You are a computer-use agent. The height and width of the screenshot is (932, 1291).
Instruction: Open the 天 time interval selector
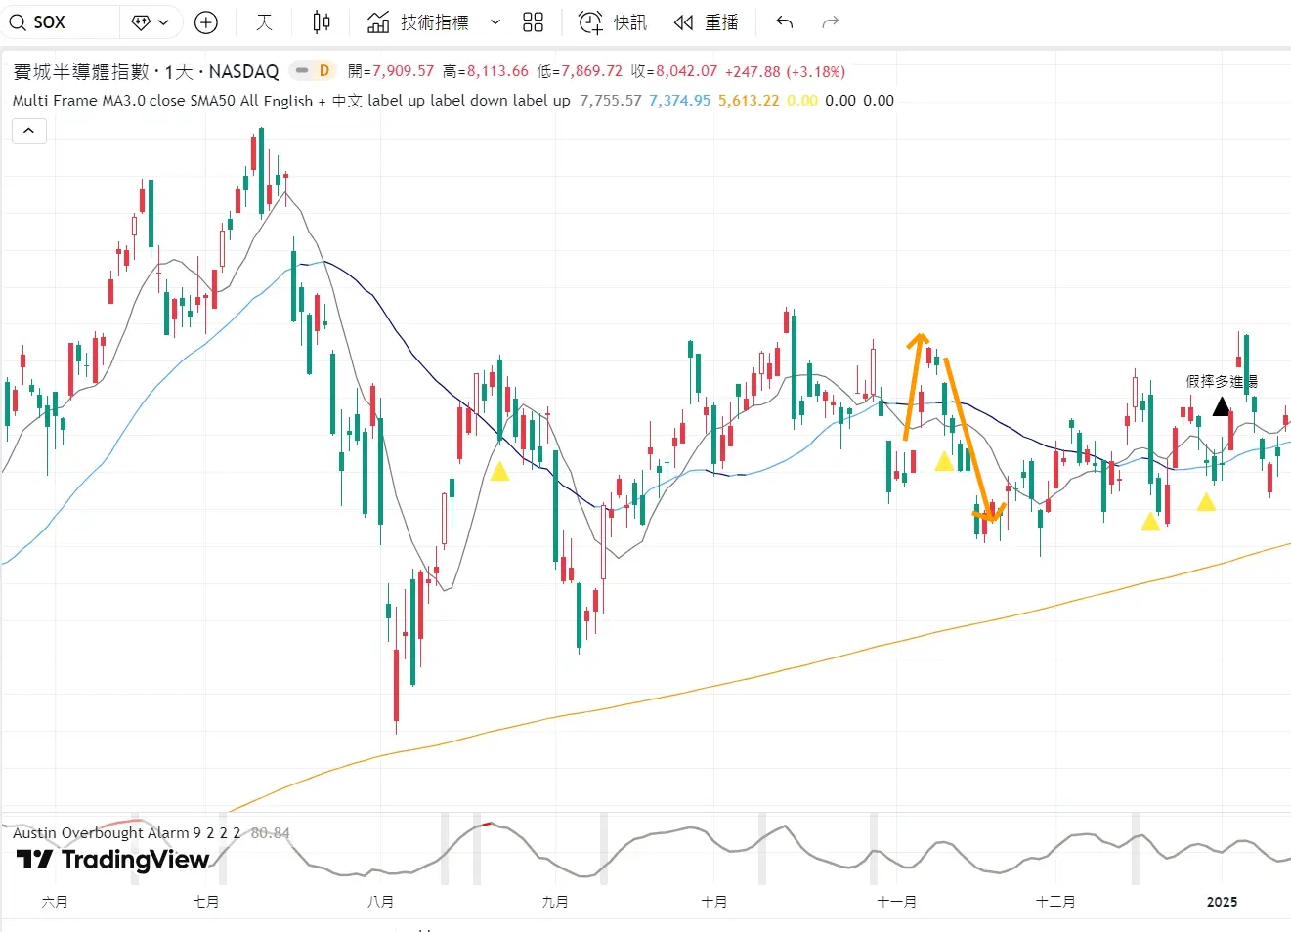(x=264, y=22)
